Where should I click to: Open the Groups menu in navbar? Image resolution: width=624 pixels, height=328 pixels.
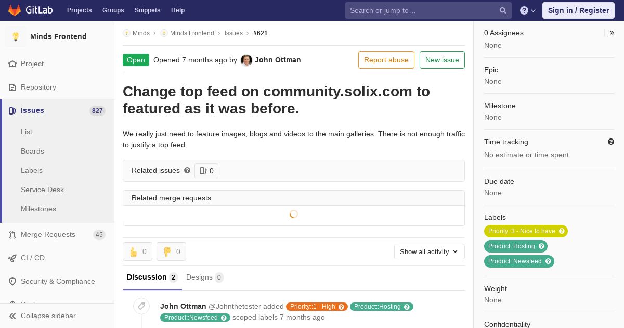[x=113, y=10]
